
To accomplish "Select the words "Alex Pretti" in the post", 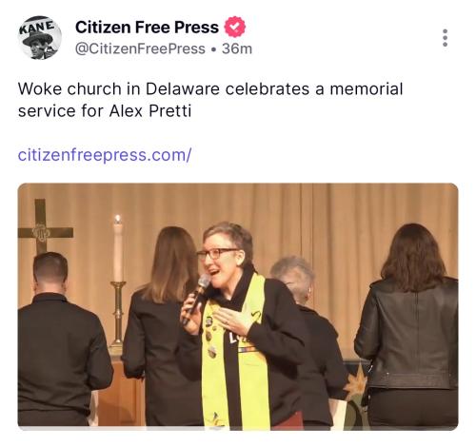I will [150, 111].
